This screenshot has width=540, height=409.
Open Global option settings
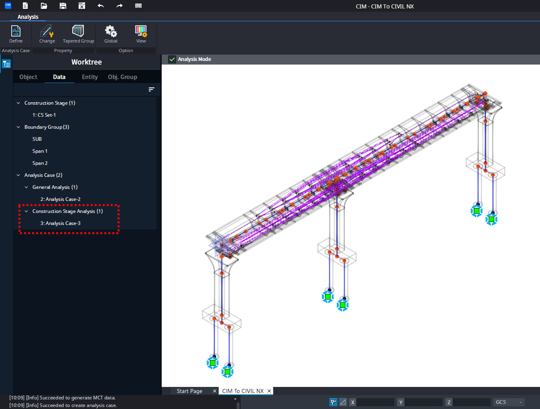(111, 34)
